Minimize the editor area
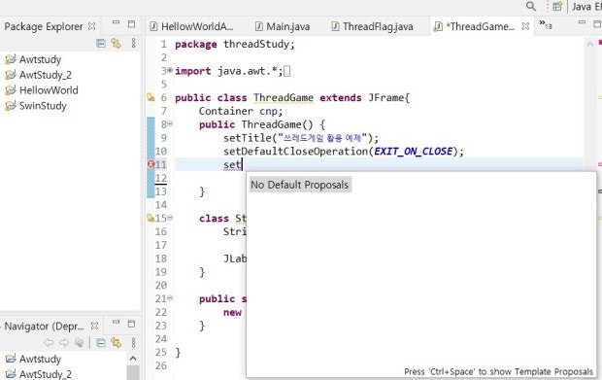 click(582, 23)
